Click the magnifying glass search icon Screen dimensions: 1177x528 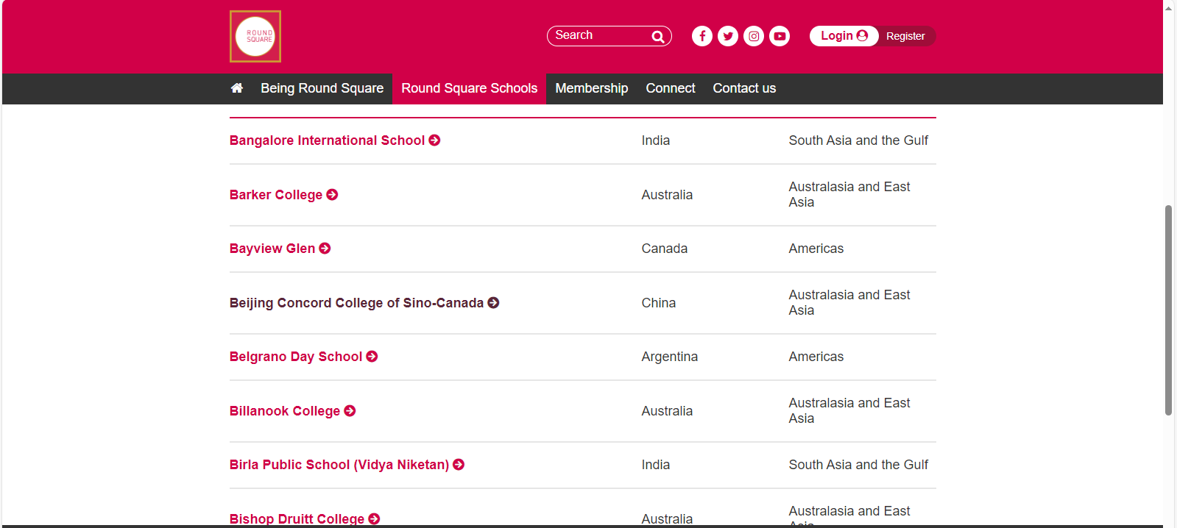(657, 37)
